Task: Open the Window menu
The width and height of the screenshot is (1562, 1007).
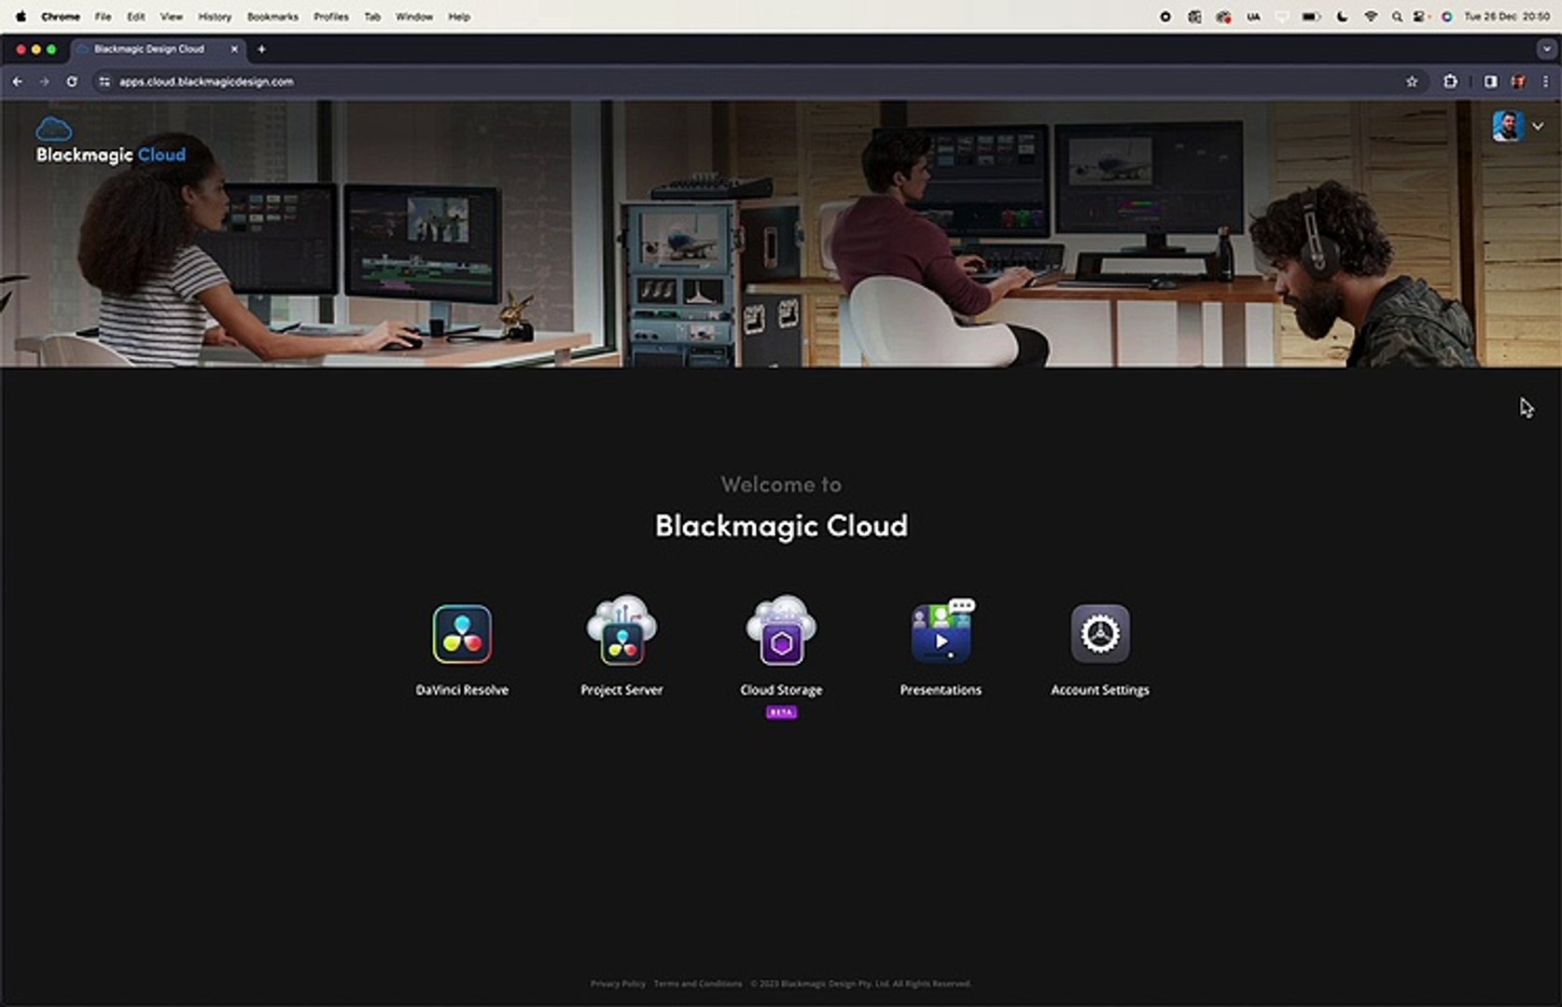Action: click(x=414, y=17)
